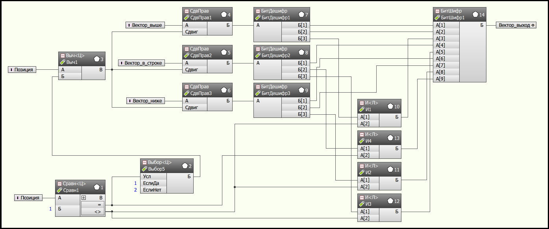Select the Вектор_выше input label

coord(145,25)
